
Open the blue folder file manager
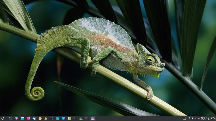tap(22, 118)
